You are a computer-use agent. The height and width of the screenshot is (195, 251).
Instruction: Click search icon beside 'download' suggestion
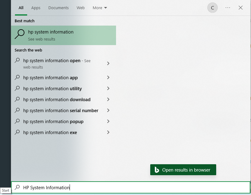[17, 99]
